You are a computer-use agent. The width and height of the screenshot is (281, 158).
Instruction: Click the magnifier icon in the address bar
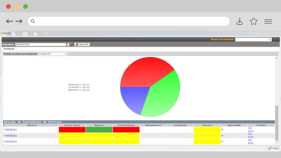pos(33,21)
